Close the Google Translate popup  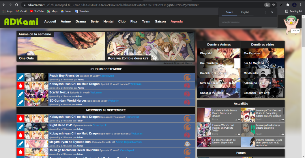[x=272, y=12]
